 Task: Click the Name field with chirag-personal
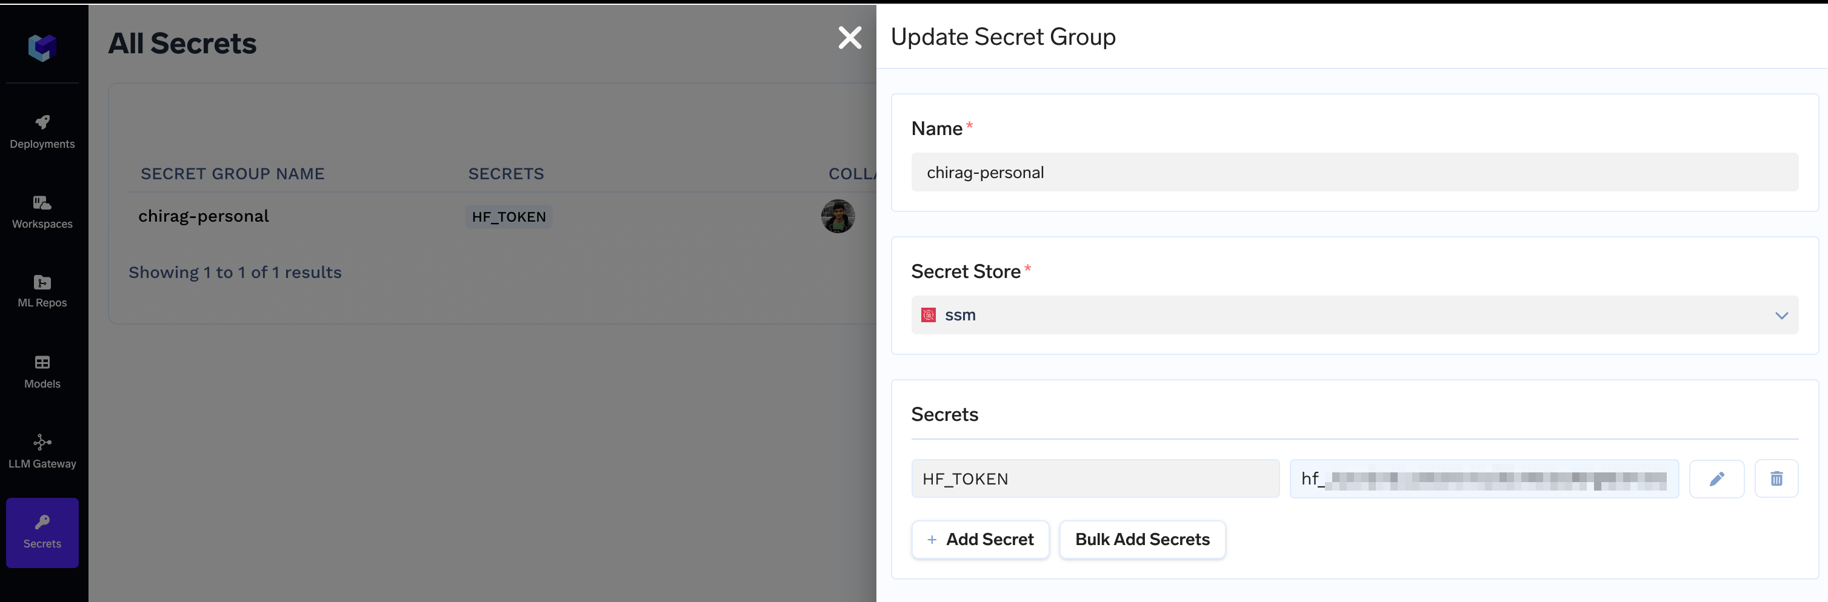click(1354, 173)
